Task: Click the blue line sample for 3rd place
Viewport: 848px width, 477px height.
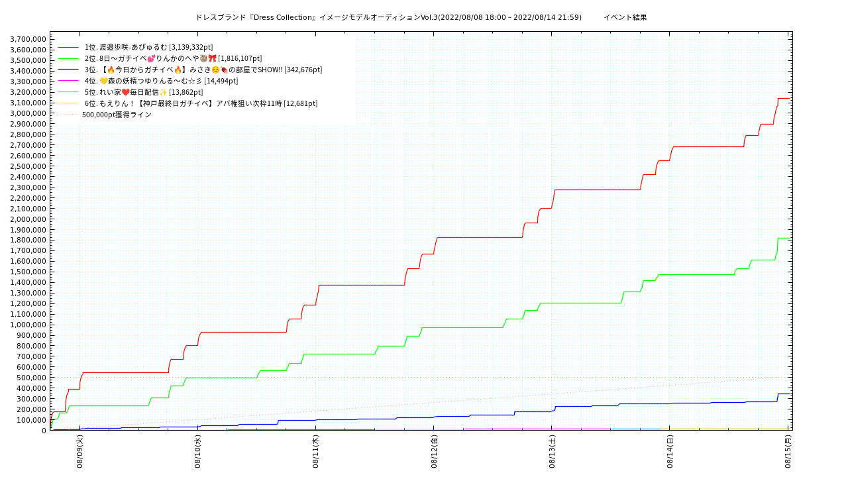Action: tap(68, 70)
